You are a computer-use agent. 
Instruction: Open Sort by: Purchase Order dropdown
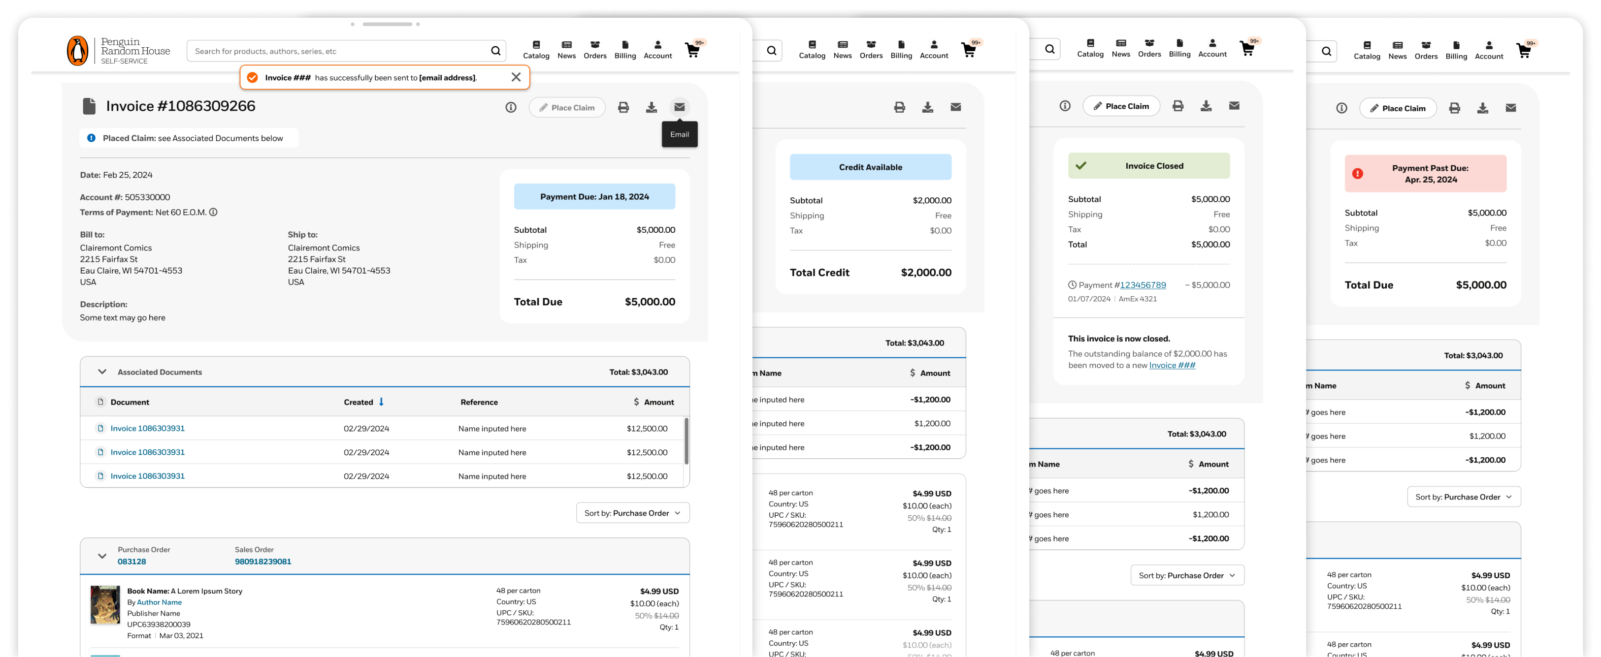coord(632,513)
